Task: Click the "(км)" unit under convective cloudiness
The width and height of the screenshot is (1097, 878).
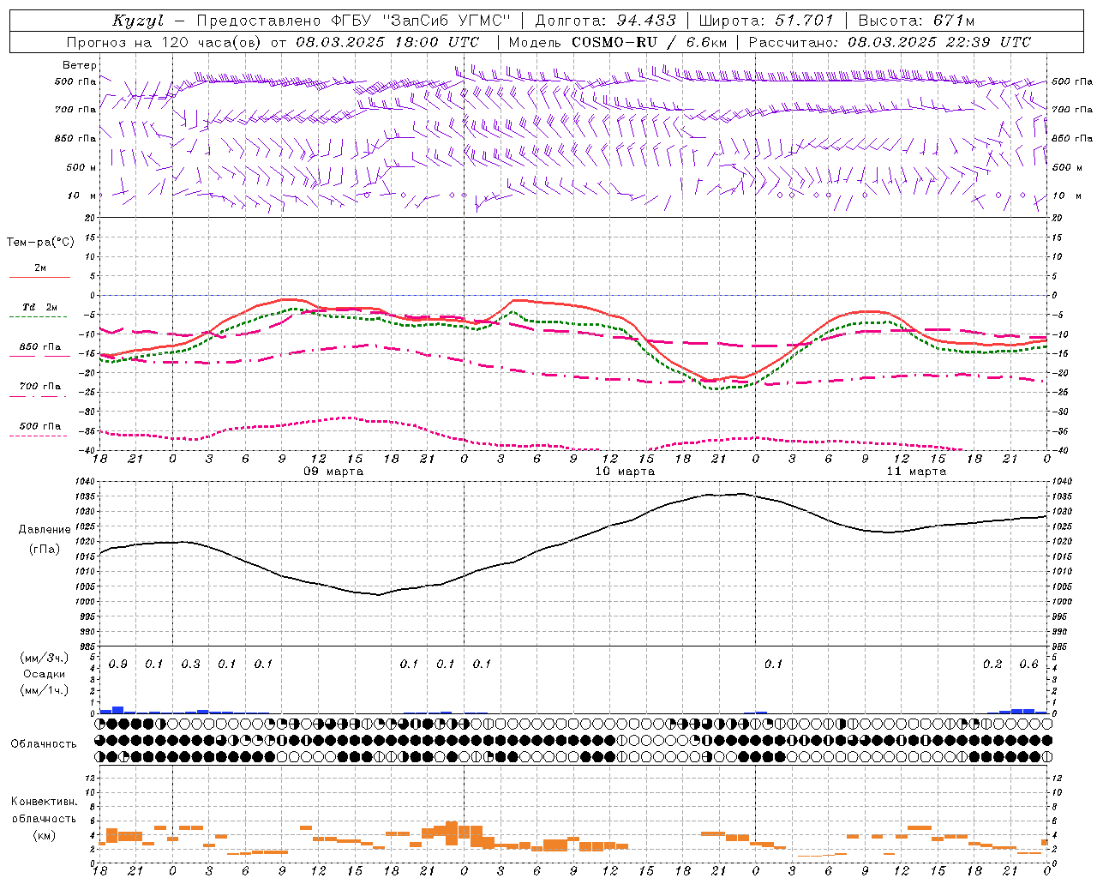Action: (x=44, y=834)
